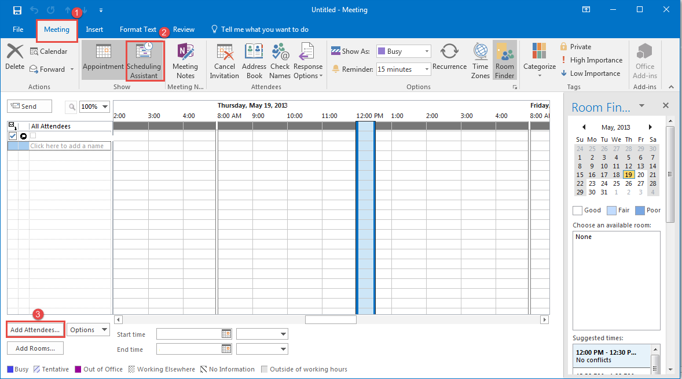Set up Recurrence for the meeting

pyautogui.click(x=449, y=57)
